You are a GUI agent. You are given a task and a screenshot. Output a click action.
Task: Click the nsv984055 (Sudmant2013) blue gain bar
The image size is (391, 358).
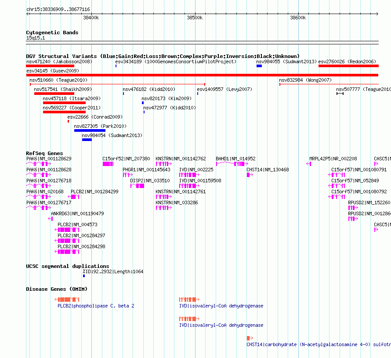(x=259, y=66)
